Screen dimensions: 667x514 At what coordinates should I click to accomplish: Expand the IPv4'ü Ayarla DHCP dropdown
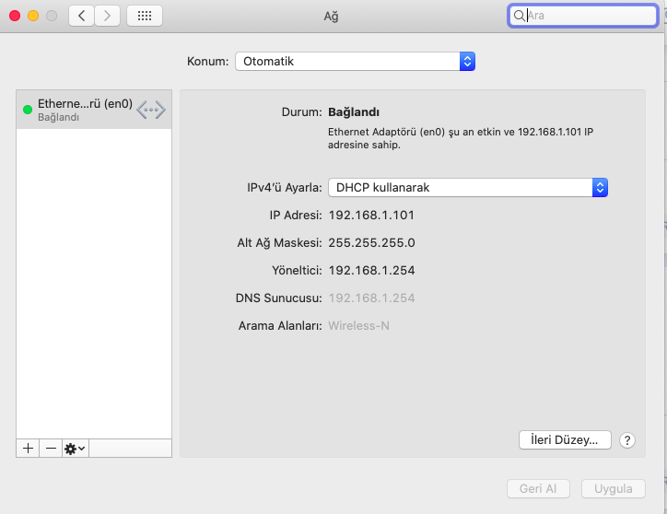tap(468, 187)
